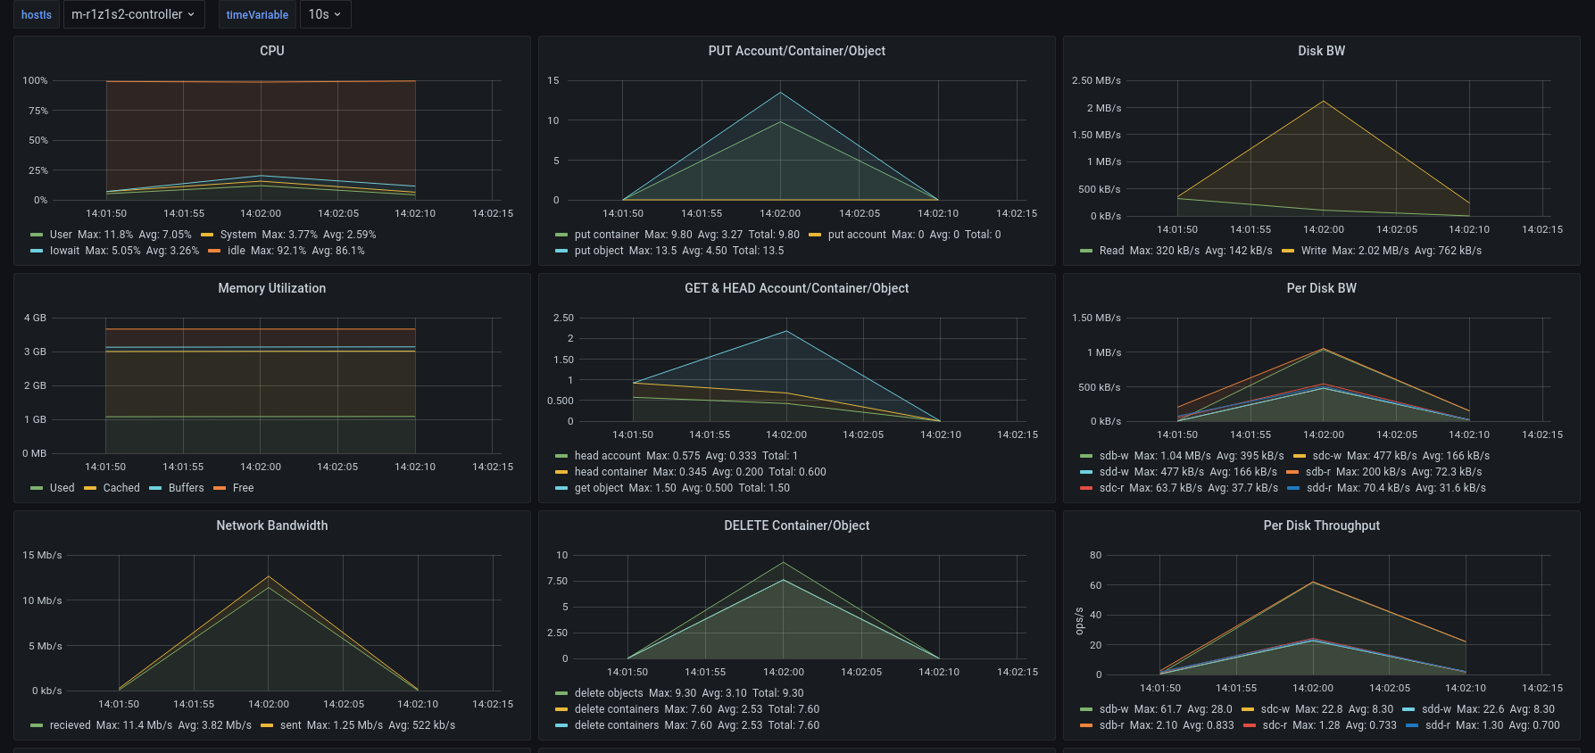Open the CPU panel title menu
Screen dimensions: 1595x753
coord(272,51)
